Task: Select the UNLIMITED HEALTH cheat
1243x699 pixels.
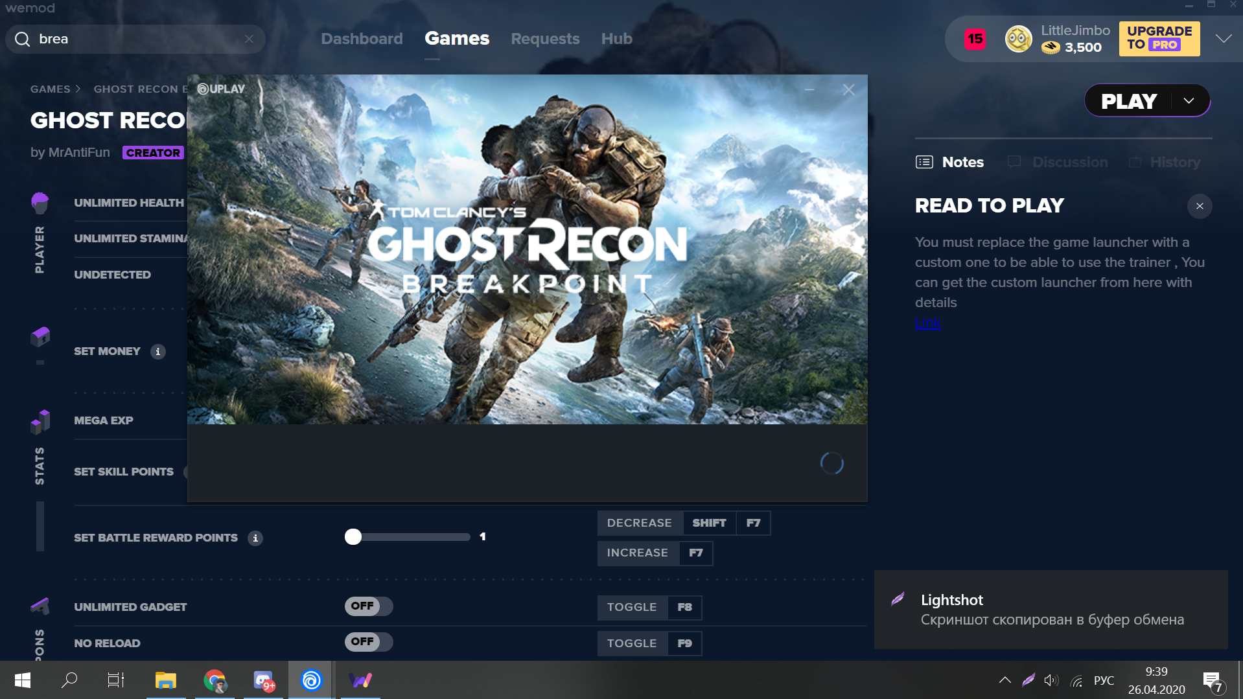Action: coord(129,203)
